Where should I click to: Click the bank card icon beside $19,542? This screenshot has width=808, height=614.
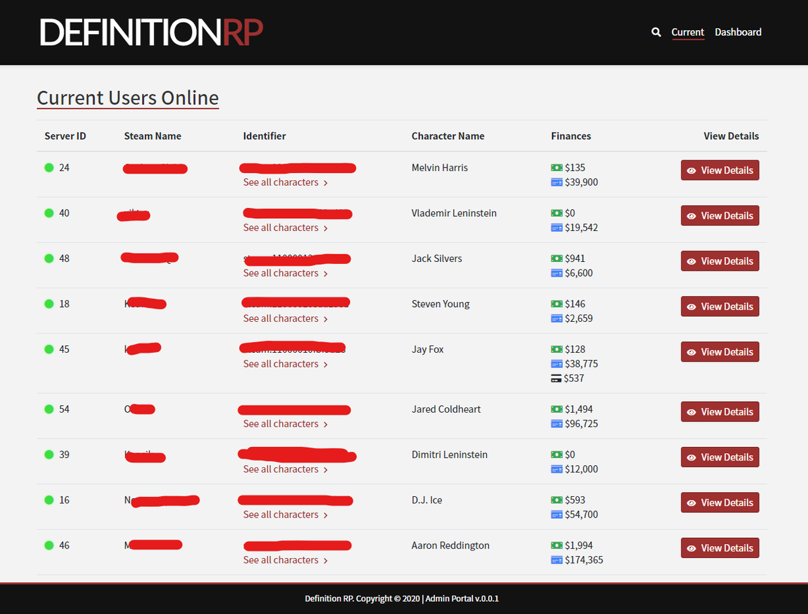point(557,228)
